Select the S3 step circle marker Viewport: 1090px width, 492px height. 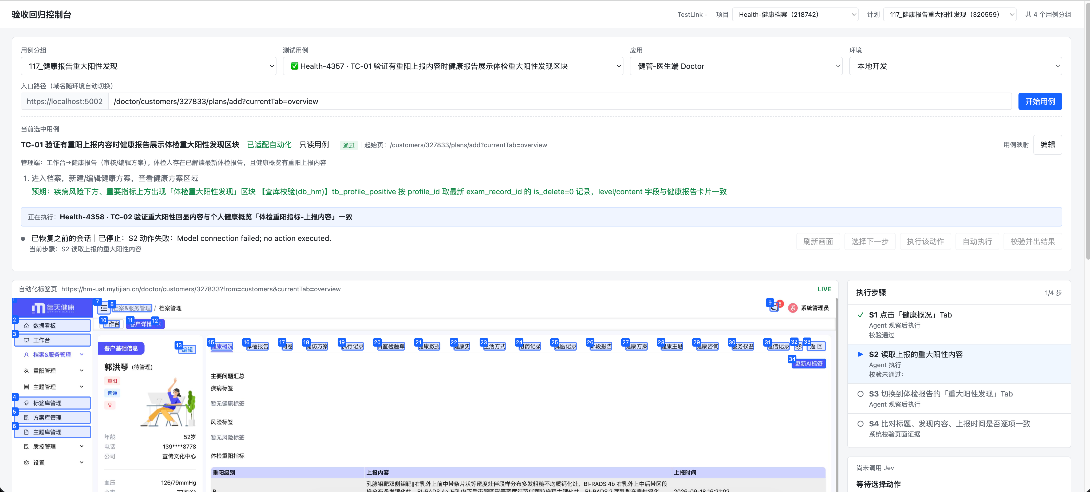click(x=860, y=394)
